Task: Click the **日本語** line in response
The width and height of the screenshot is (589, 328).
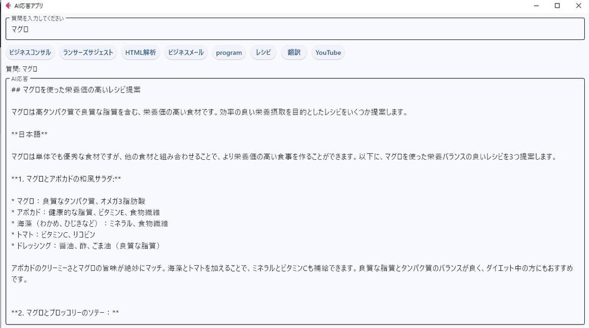Action: [x=29, y=134]
